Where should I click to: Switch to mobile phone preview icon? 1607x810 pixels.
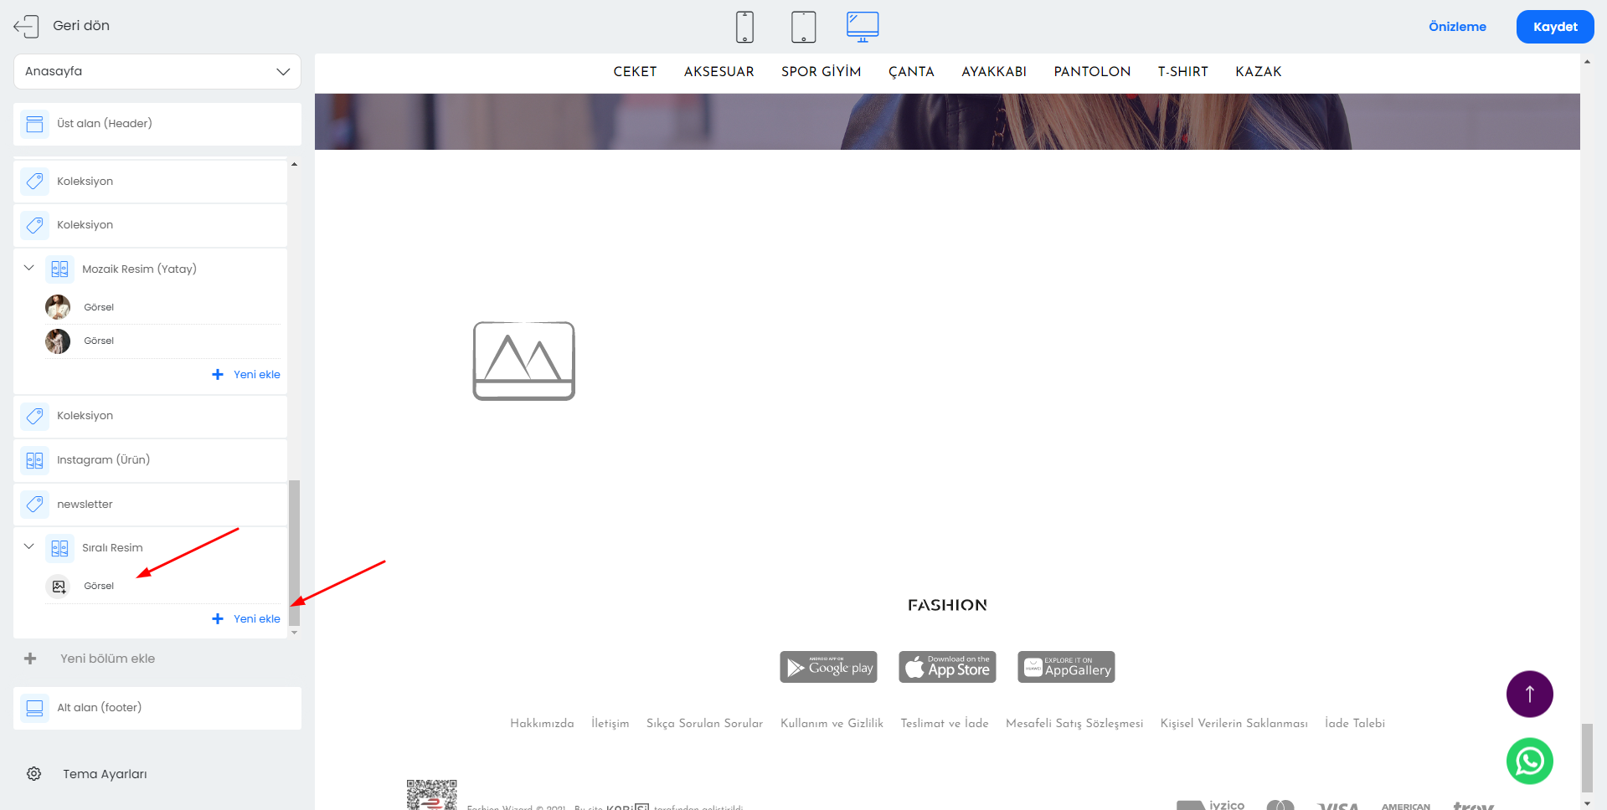(744, 27)
